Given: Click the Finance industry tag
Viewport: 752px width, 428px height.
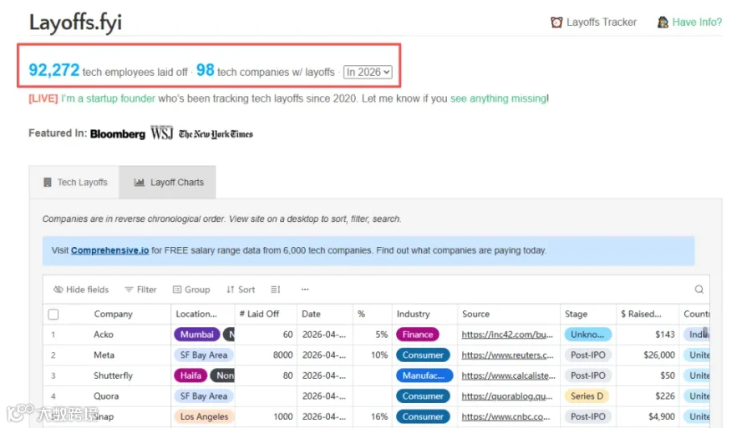Looking at the screenshot, I should tap(417, 335).
